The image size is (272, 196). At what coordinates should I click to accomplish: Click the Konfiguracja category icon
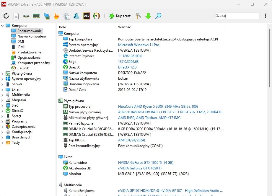click(8, 132)
